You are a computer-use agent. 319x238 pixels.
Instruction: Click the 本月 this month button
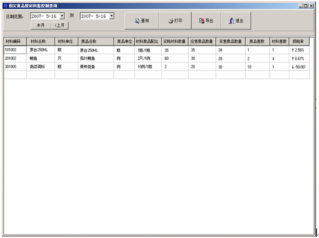(x=40, y=25)
